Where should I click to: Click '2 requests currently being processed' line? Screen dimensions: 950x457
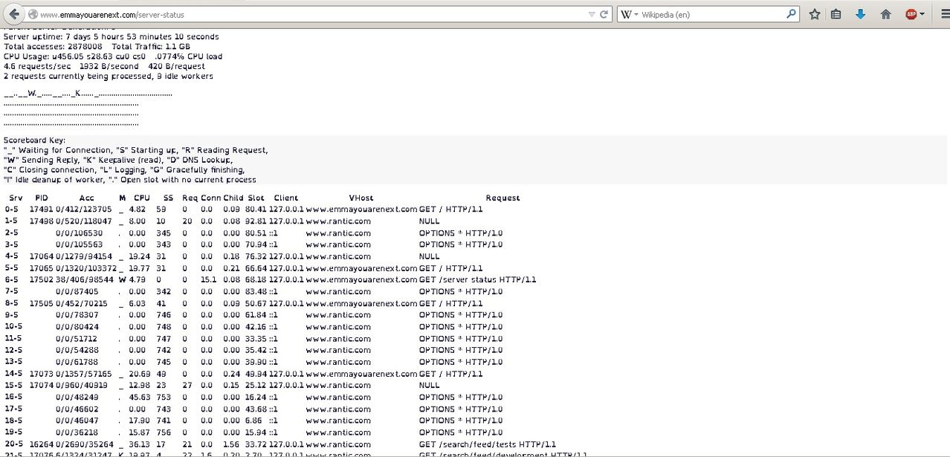point(109,76)
